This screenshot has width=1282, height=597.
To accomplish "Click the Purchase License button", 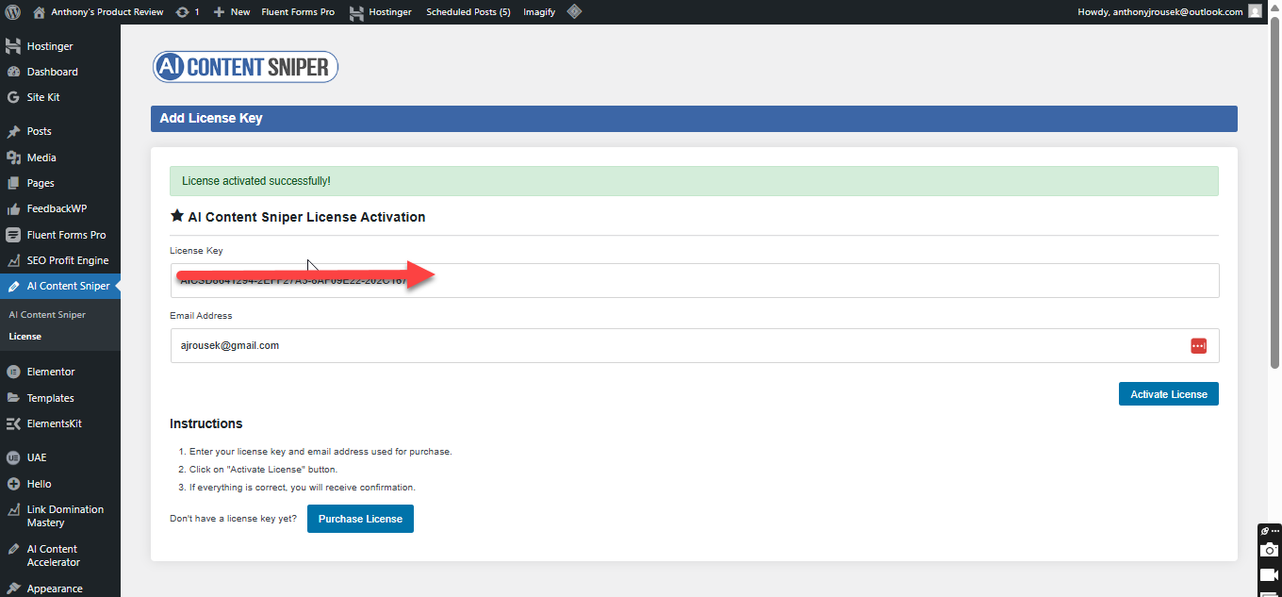I will pyautogui.click(x=360, y=519).
